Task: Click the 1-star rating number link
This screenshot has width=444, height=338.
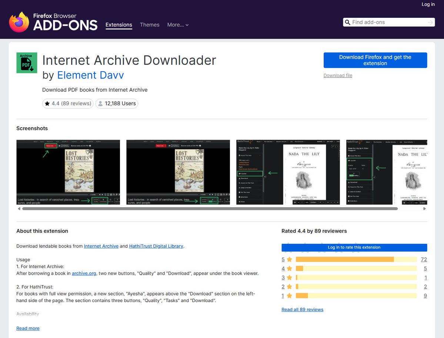Action: [x=283, y=296]
